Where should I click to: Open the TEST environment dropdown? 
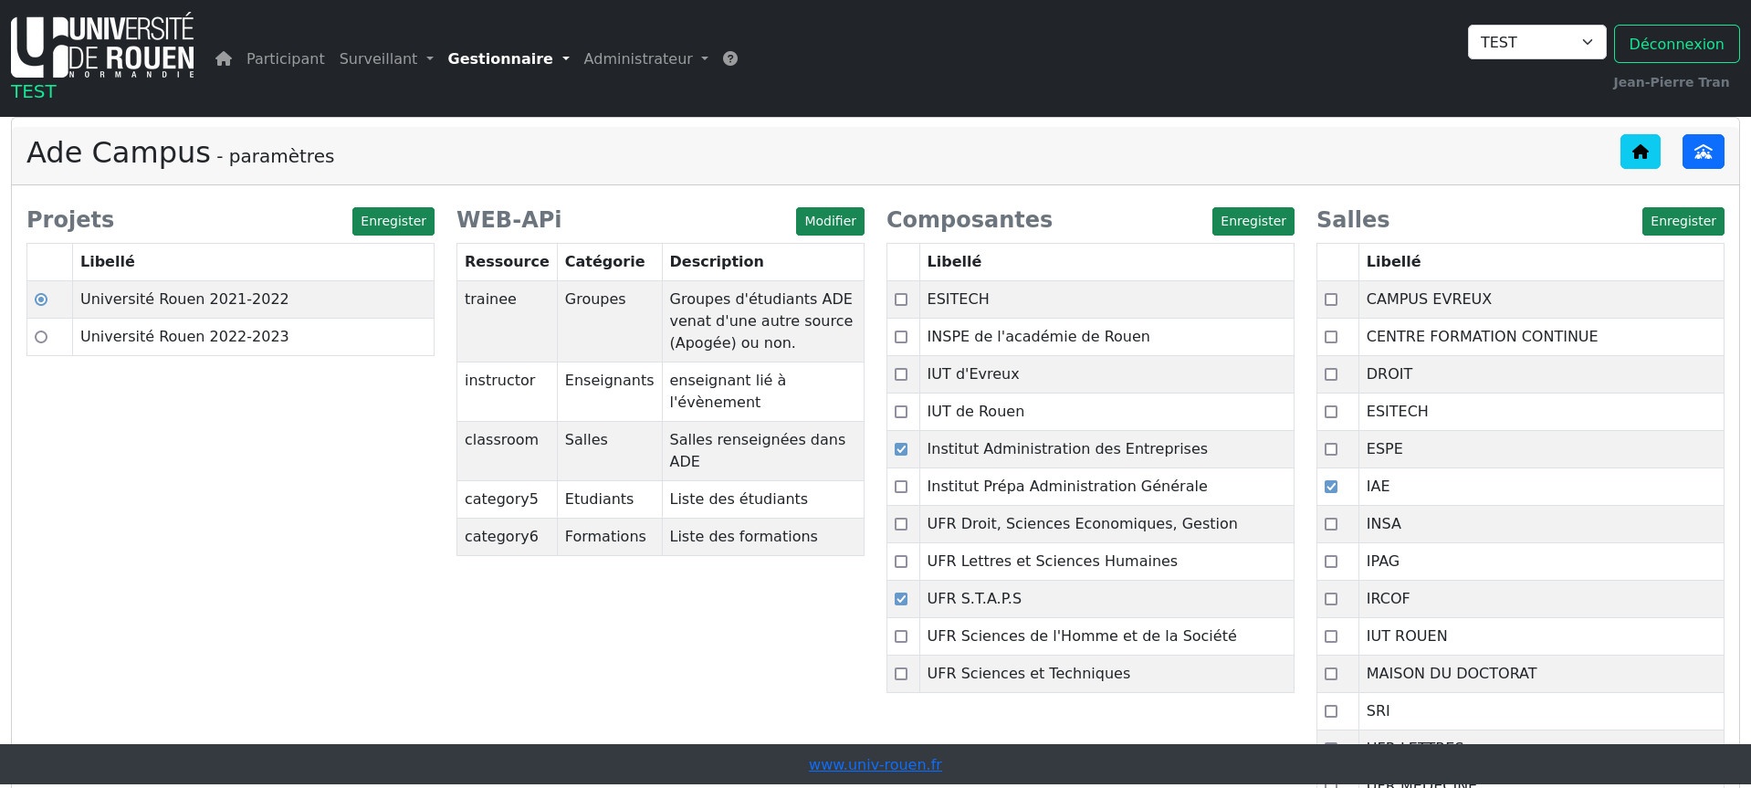click(1536, 42)
